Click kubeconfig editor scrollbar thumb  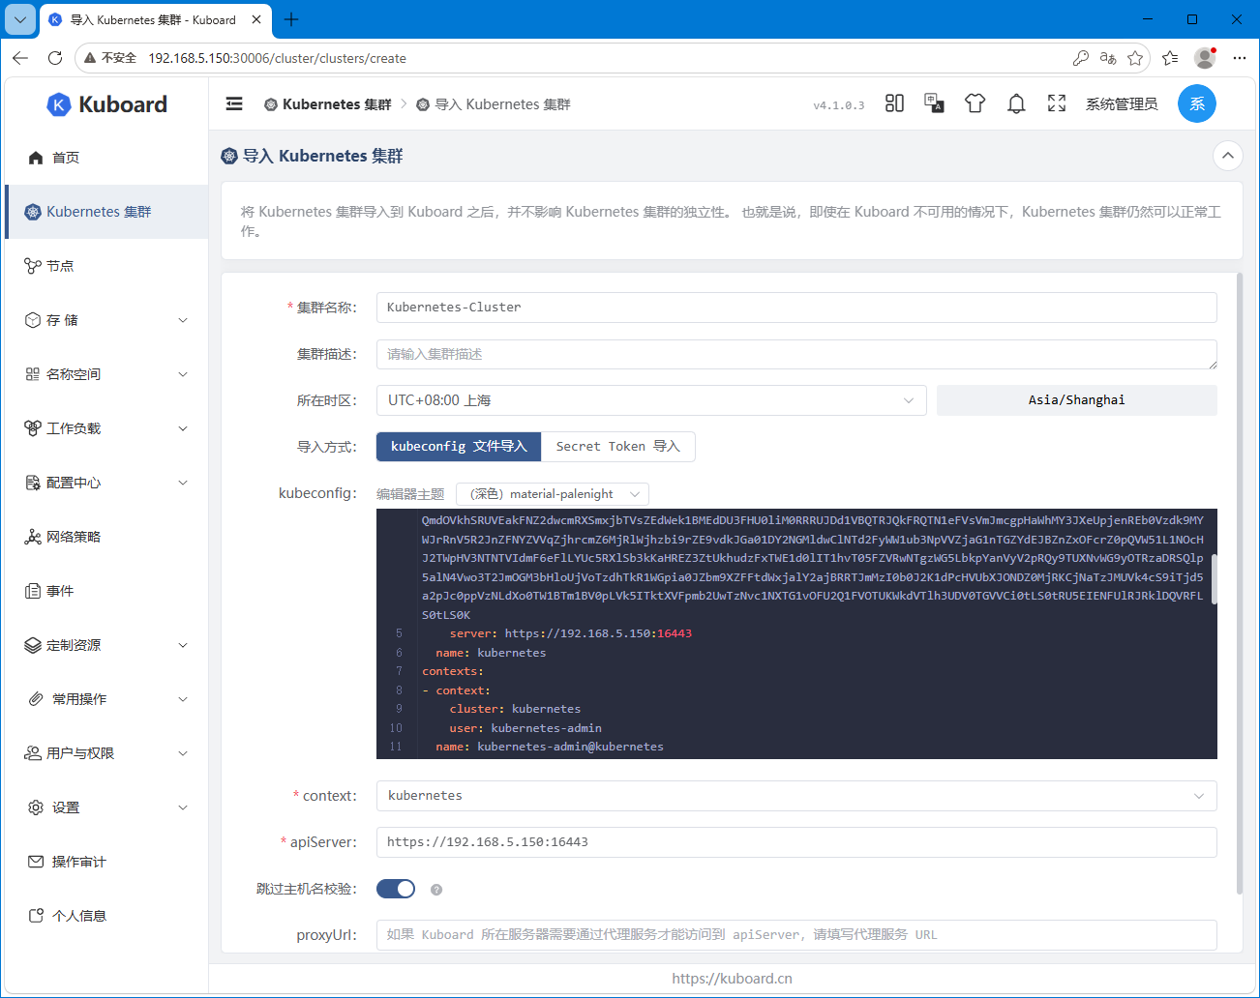tap(1214, 579)
